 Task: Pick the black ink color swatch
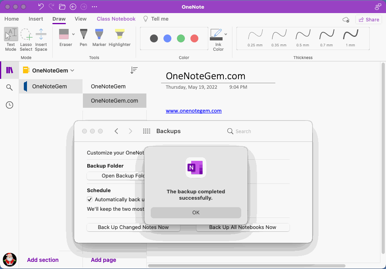point(154,38)
